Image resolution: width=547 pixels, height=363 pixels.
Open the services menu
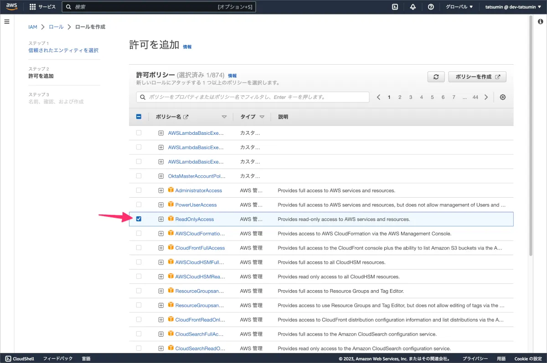[x=42, y=7]
